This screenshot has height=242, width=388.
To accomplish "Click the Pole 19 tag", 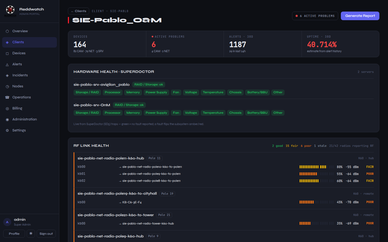I will point(167,194).
